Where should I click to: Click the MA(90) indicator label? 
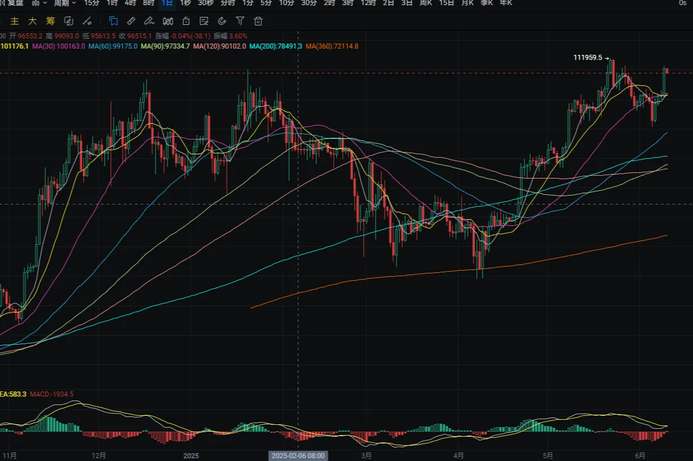(165, 46)
